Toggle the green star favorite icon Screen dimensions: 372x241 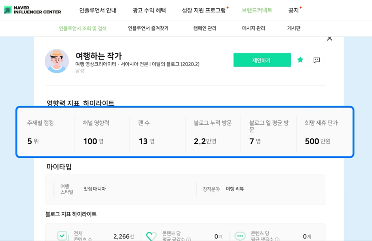click(300, 60)
